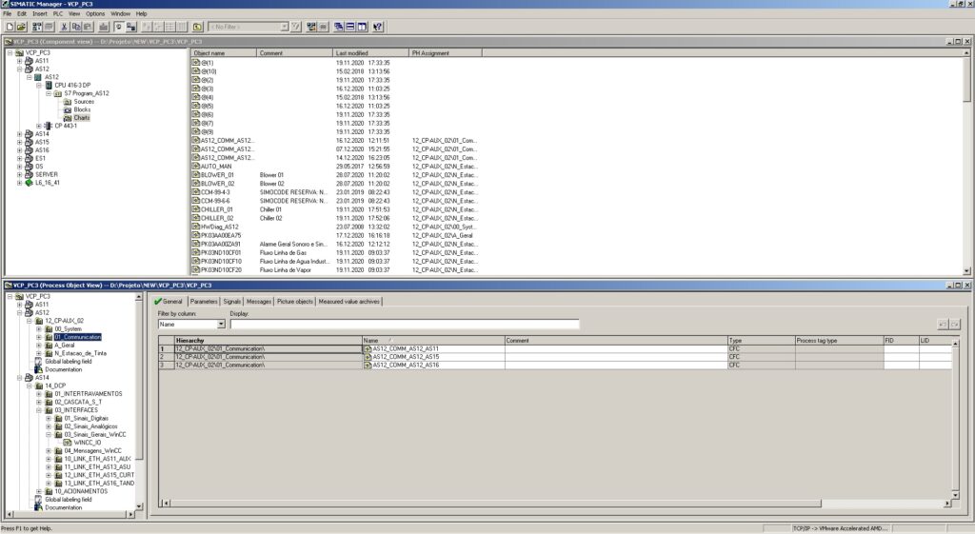Toggle the Simulation toolbar icon
975x534 pixels.
[324, 27]
